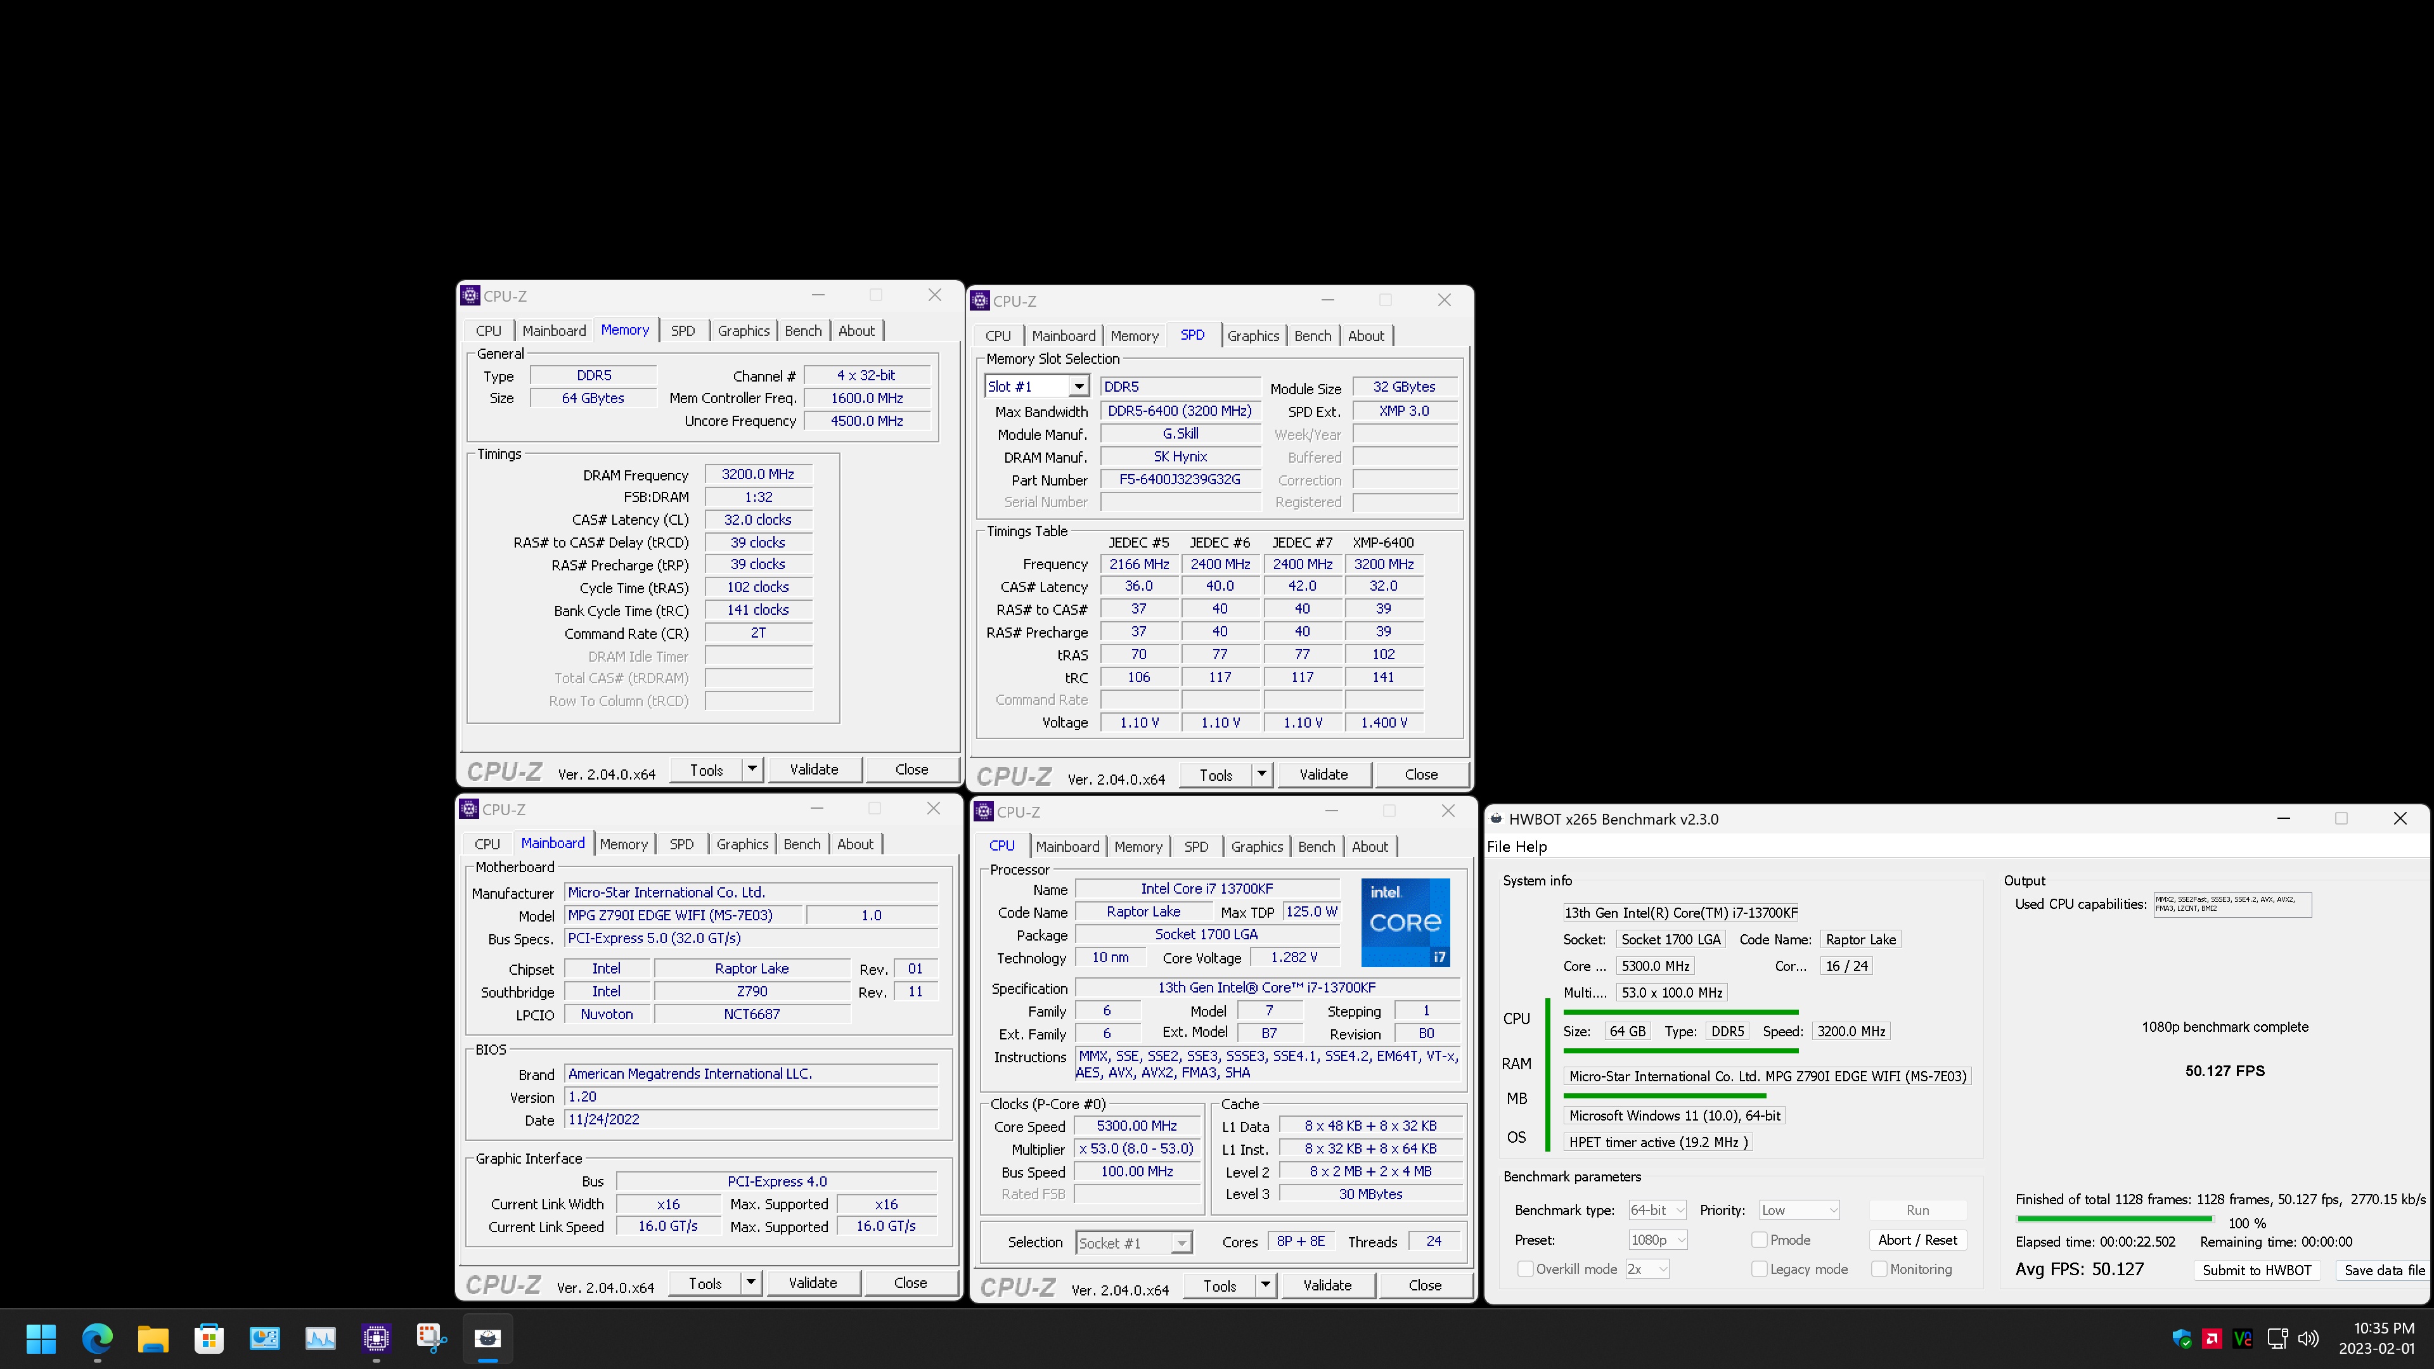Click Validate in the Memory tab window
This screenshot has height=1369, width=2434.
coord(813,769)
